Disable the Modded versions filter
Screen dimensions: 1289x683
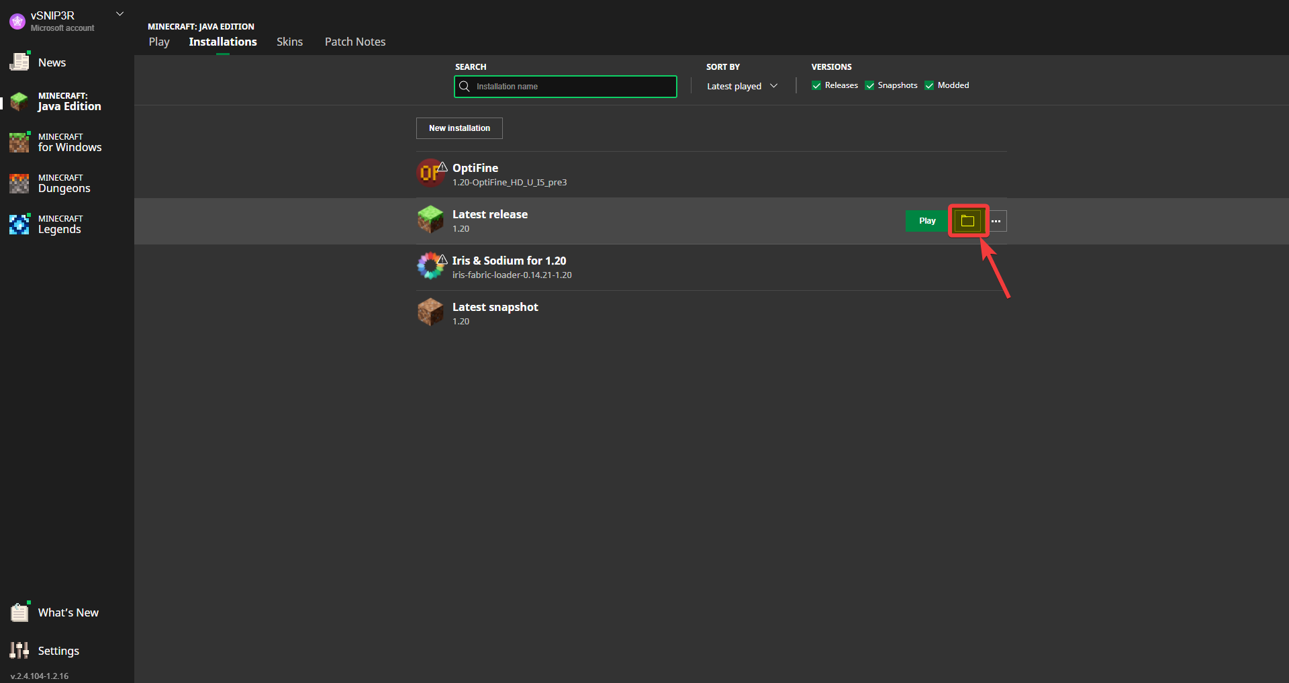click(929, 85)
